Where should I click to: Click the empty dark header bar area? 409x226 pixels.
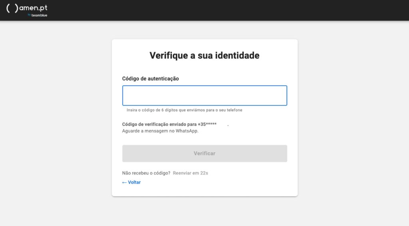(240, 10)
